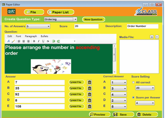Viewport: 166px width, 118px height.
Task: Open the Bullets menu
Action: coord(45,36)
